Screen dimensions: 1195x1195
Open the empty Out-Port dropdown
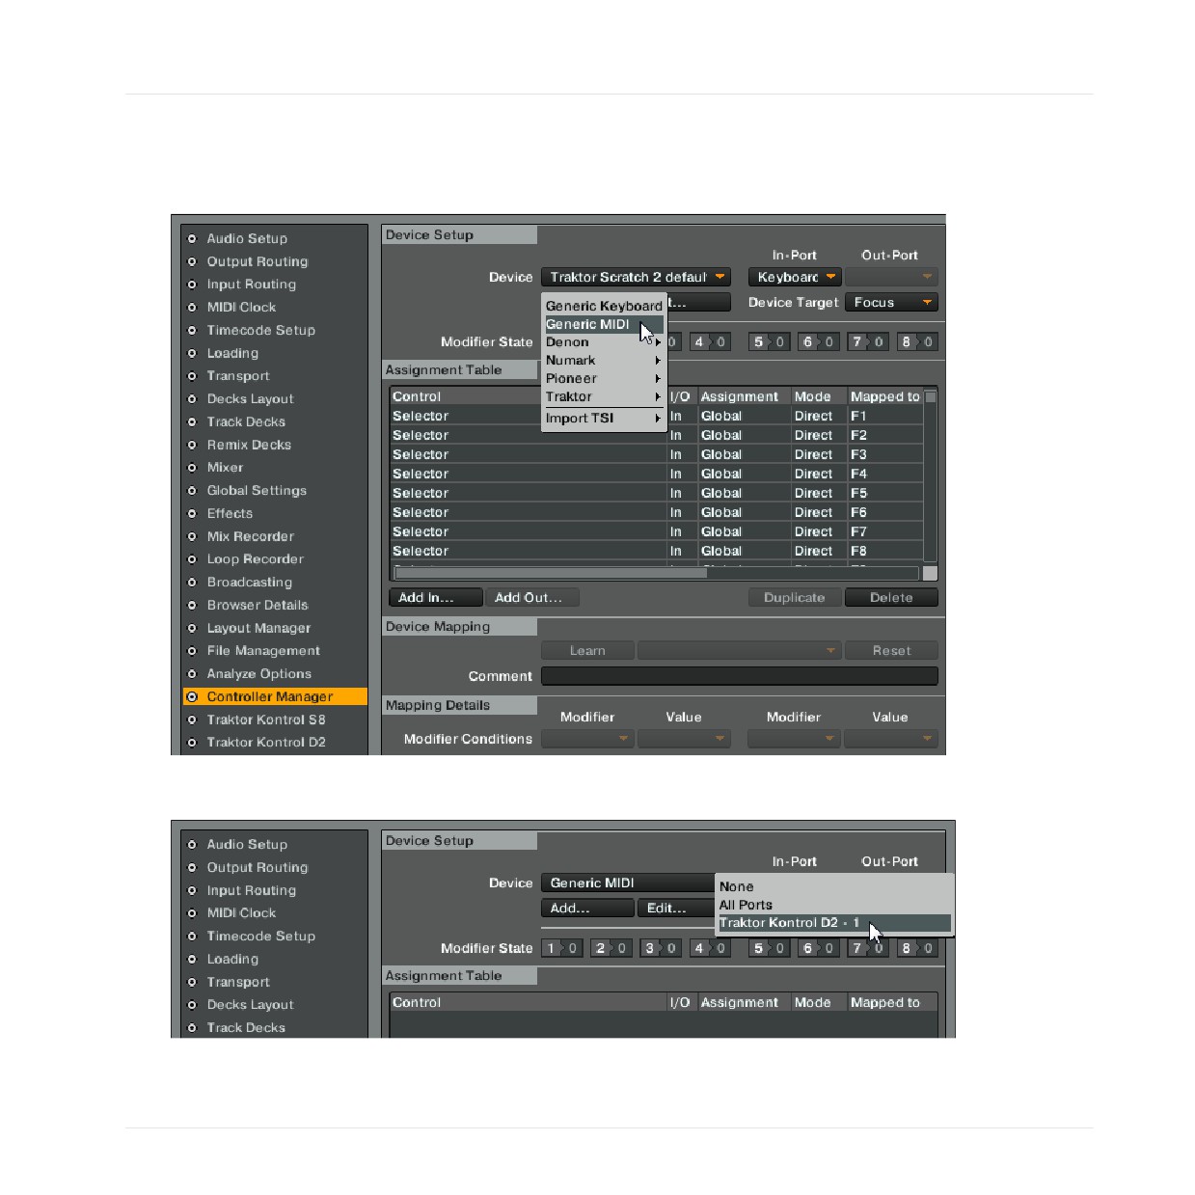tap(891, 277)
